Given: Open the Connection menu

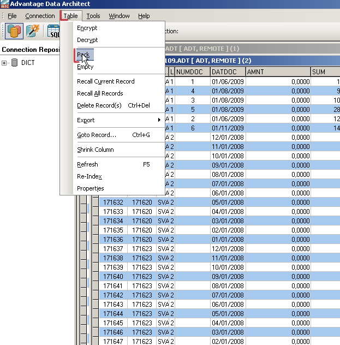Looking at the screenshot, I should point(40,16).
